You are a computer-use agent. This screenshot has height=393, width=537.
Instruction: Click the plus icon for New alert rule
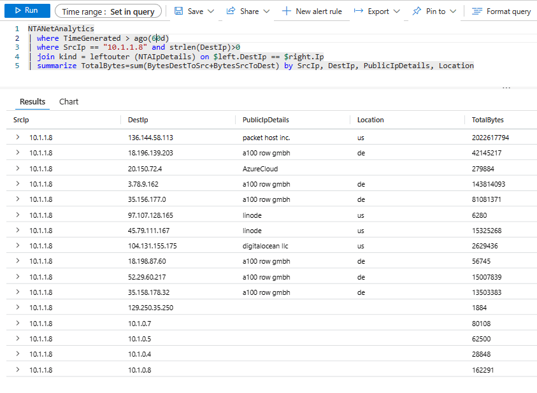(287, 11)
